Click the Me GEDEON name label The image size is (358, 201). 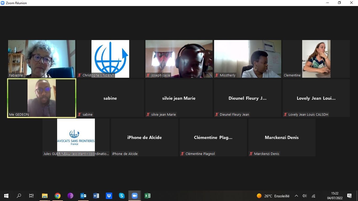[19, 114]
